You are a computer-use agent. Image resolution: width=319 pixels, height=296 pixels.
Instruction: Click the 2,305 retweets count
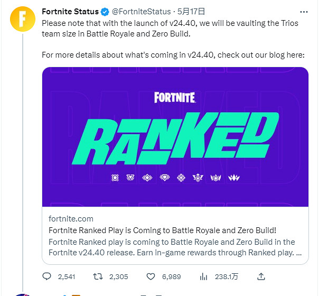[118, 276]
